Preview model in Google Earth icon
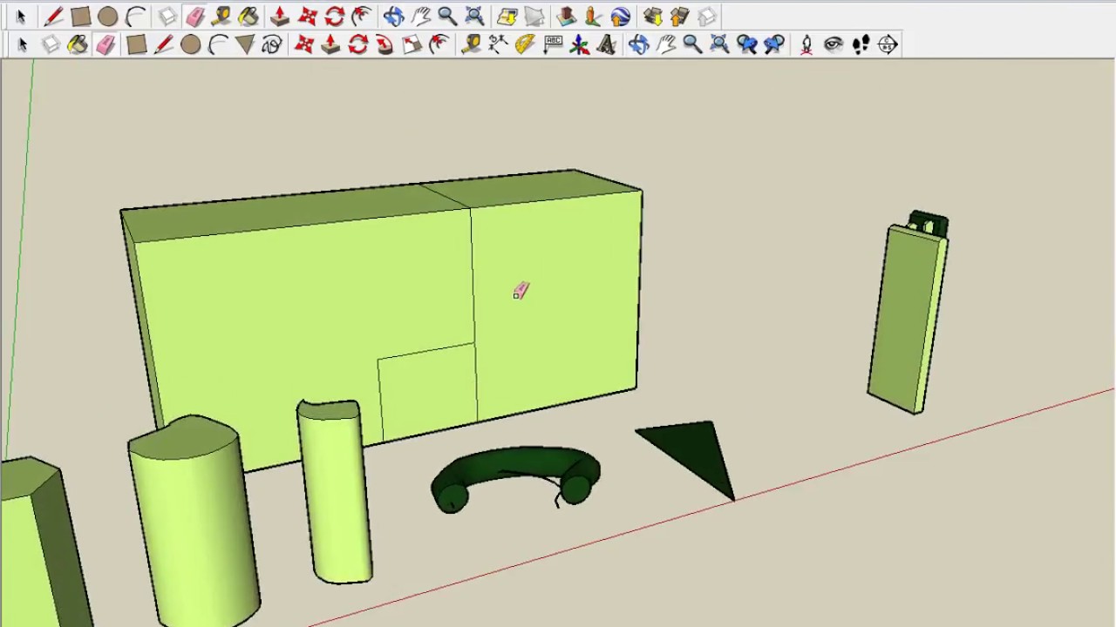Viewport: 1116px width, 627px height. point(620,17)
